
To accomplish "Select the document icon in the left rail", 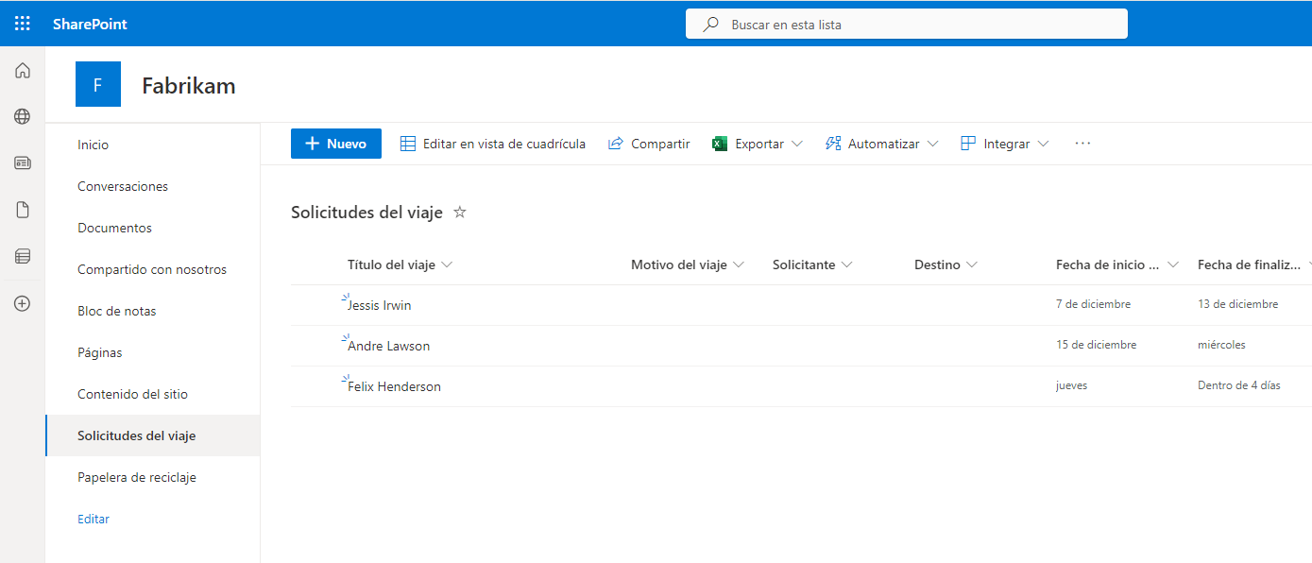I will (x=22, y=209).
